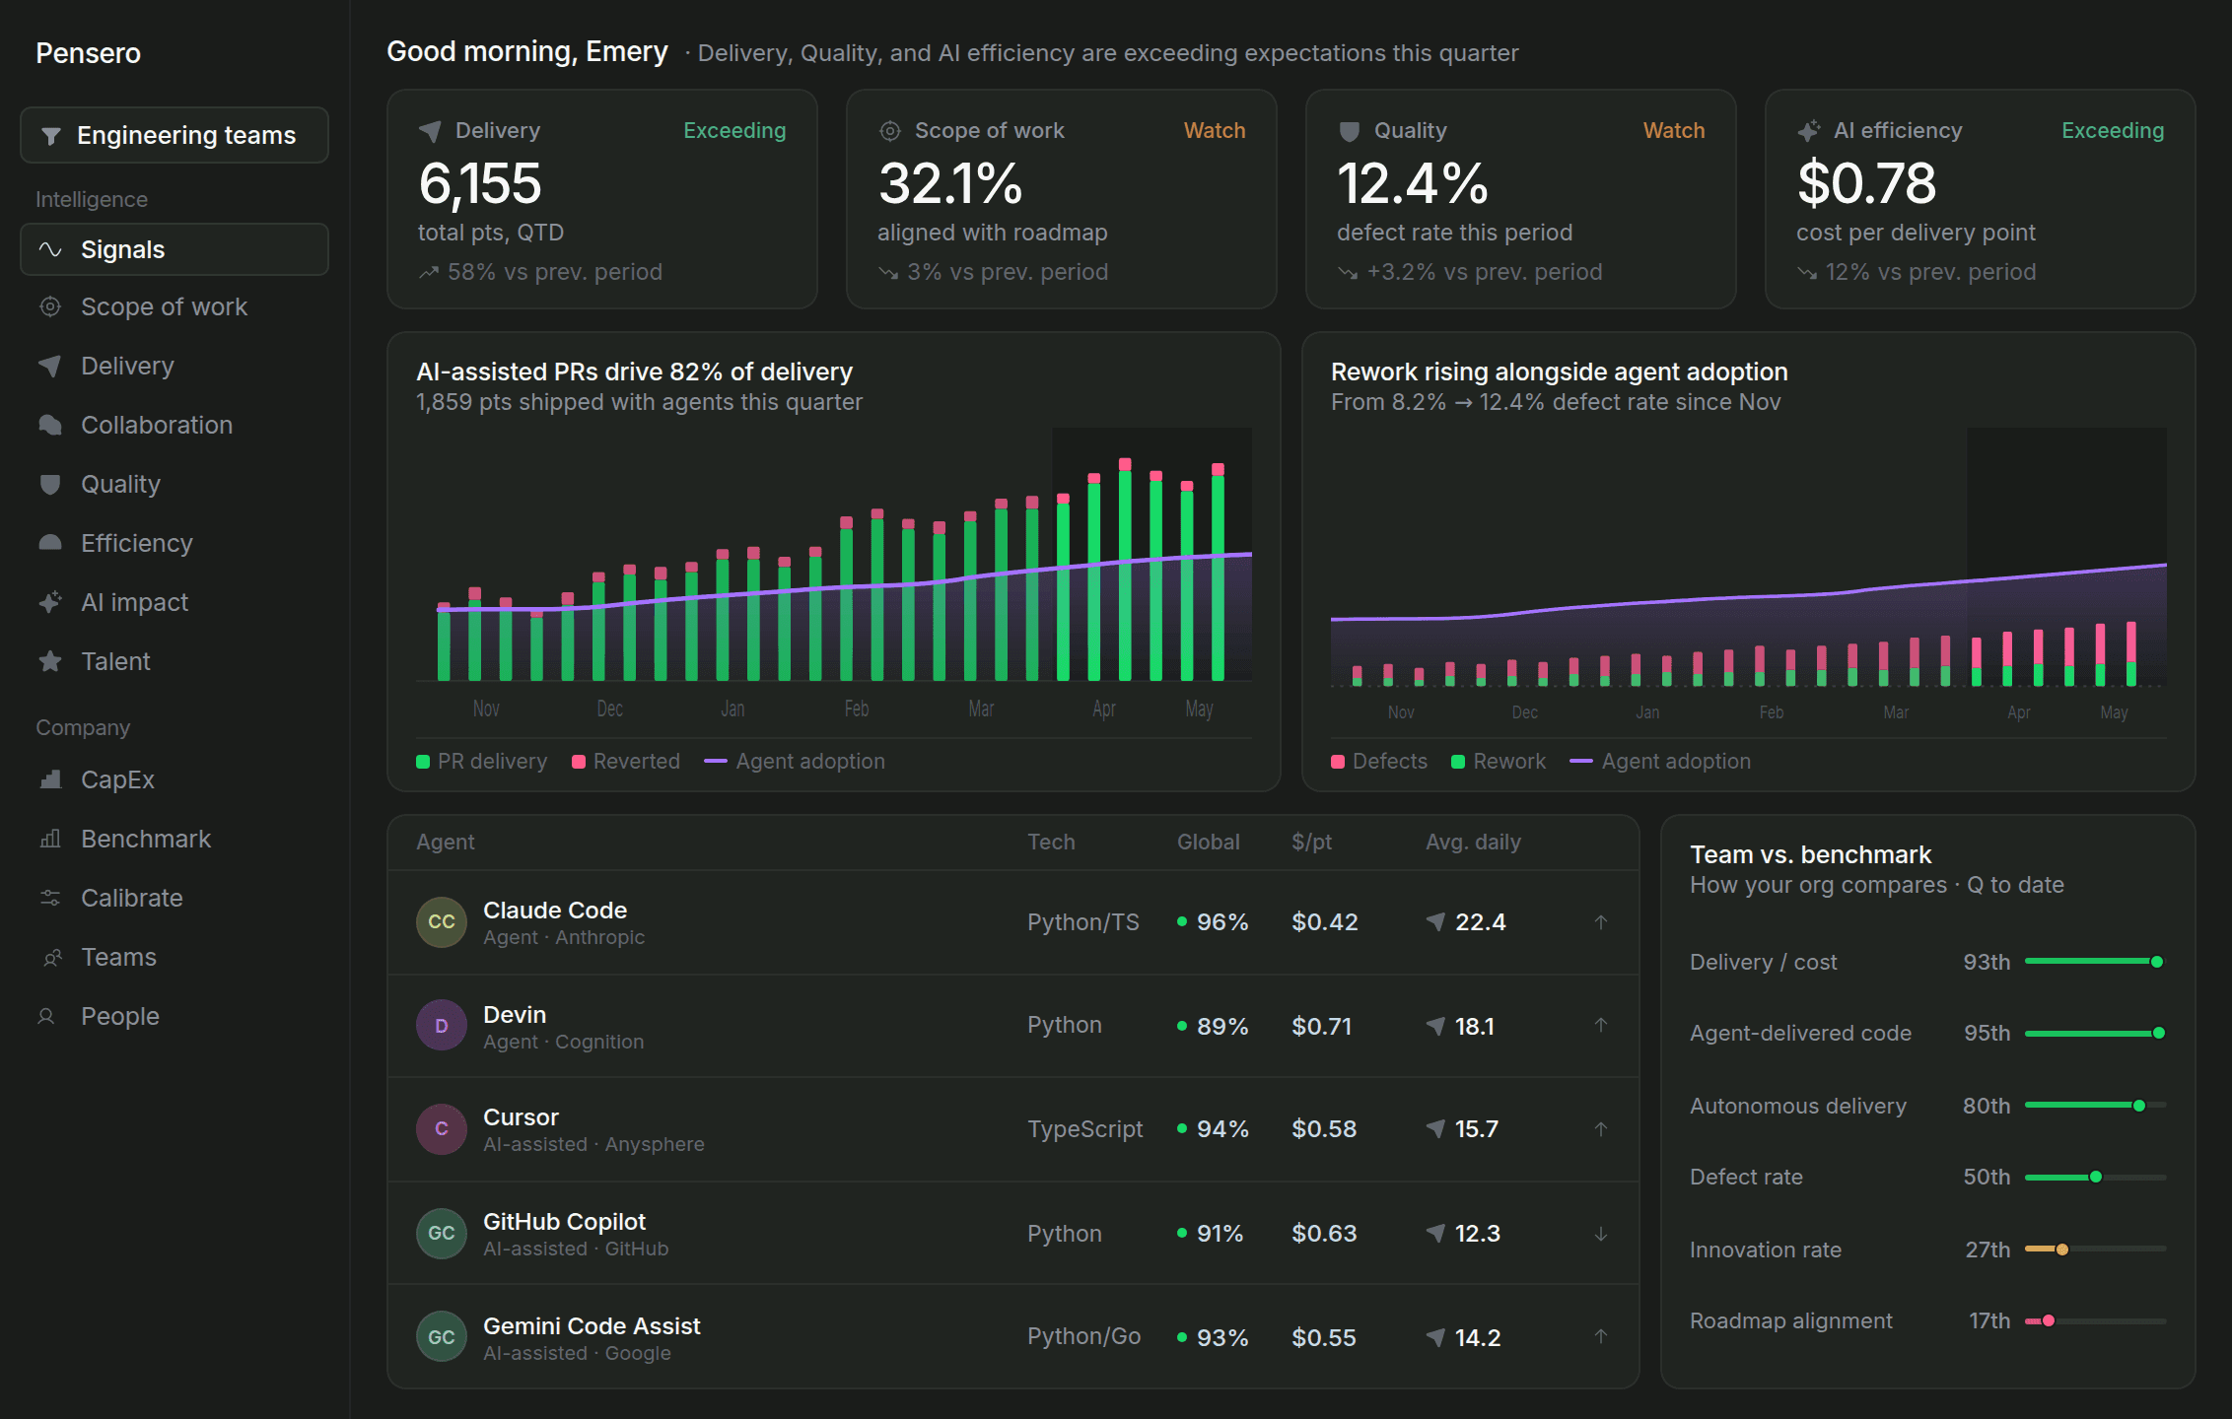Sort by the Avg. daily column header
The image size is (2232, 1419).
[1473, 842]
